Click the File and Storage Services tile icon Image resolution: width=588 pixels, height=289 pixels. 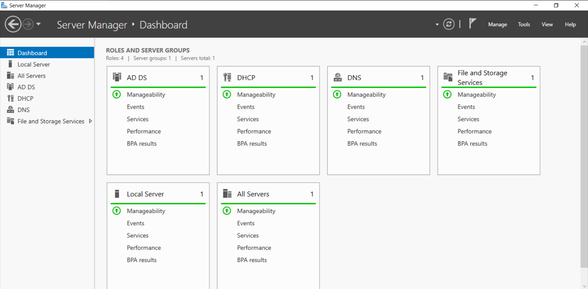[448, 77]
